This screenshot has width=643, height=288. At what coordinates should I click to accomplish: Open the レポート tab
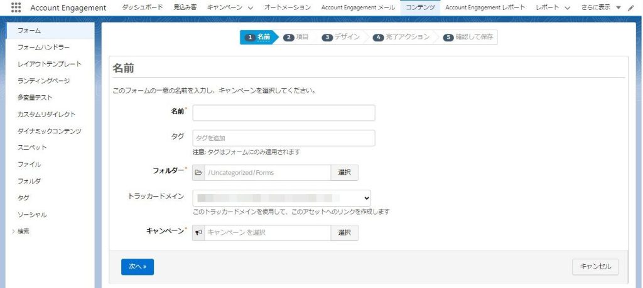[x=547, y=8]
